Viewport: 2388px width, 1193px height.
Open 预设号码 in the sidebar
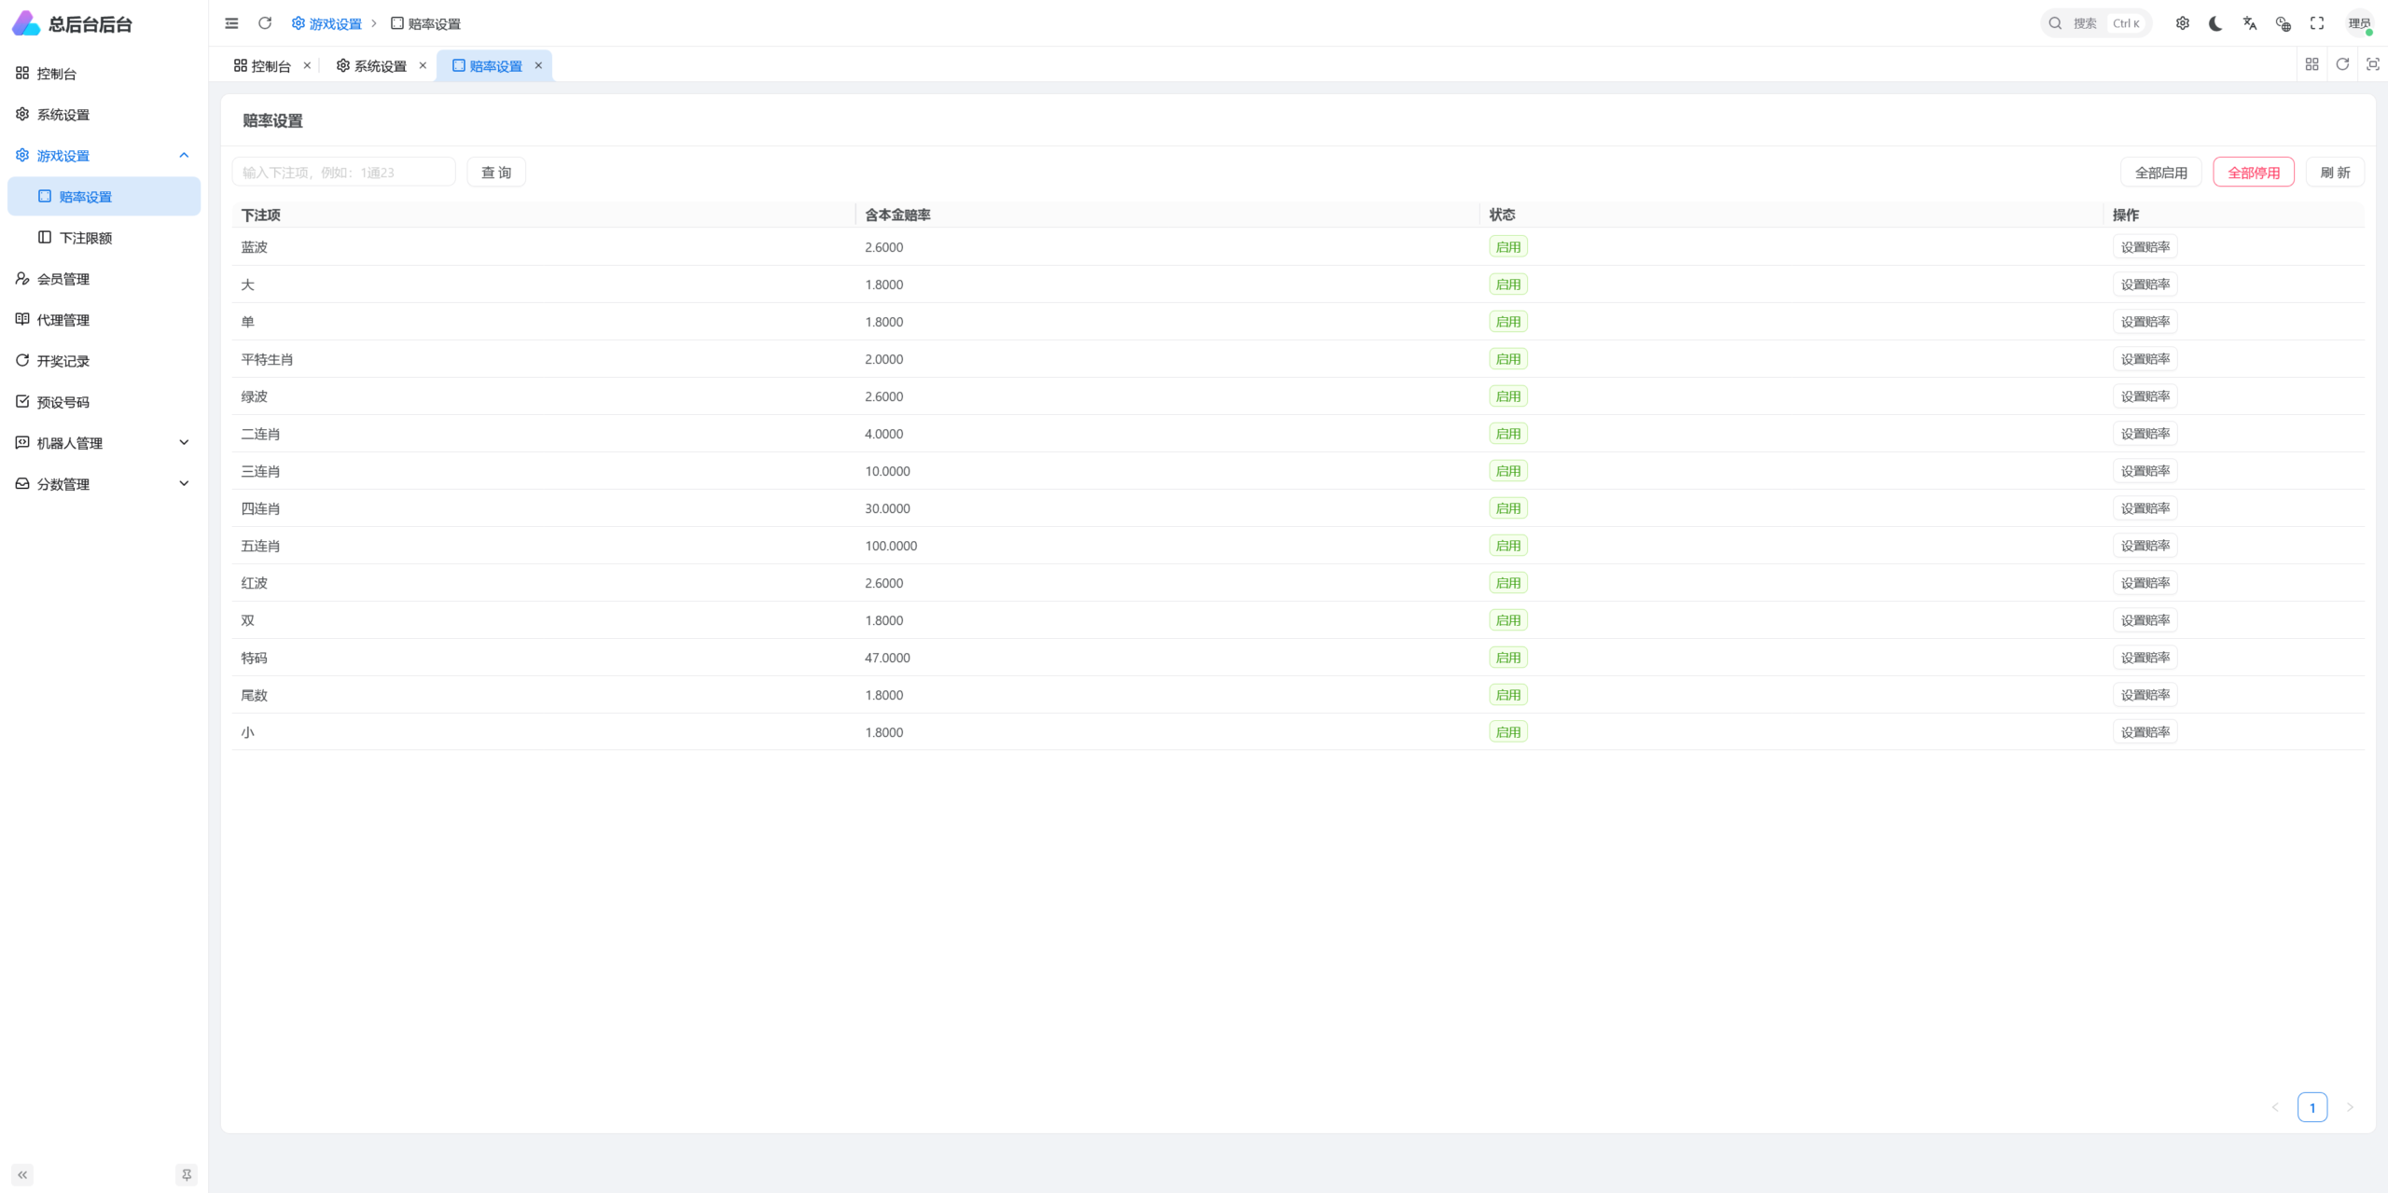pos(104,402)
